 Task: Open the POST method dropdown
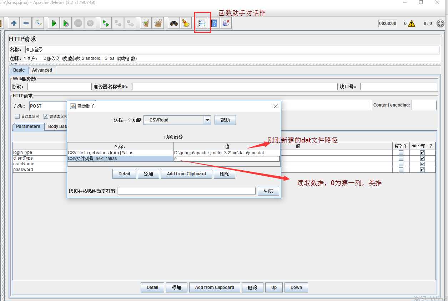[48, 106]
